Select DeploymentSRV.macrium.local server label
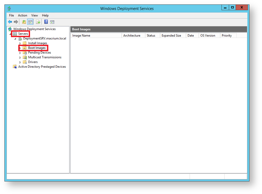The width and height of the screenshot is (262, 194). coord(45,38)
